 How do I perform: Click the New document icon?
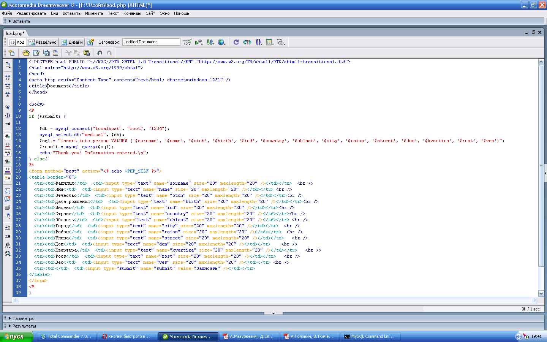11,53
